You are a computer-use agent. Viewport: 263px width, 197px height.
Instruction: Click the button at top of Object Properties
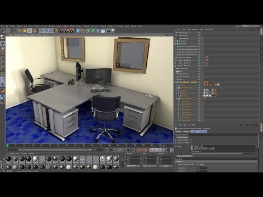182,137
